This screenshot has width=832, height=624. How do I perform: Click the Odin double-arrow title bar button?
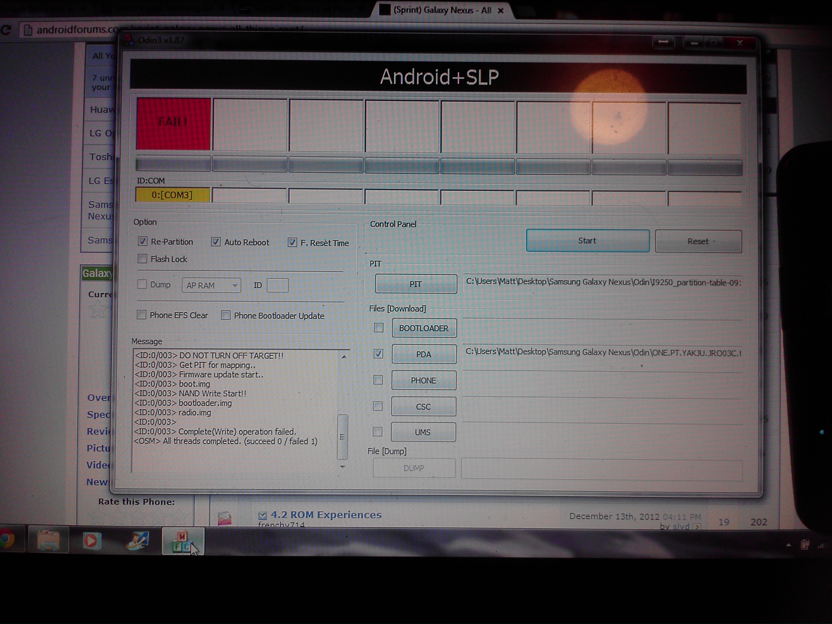tap(663, 42)
